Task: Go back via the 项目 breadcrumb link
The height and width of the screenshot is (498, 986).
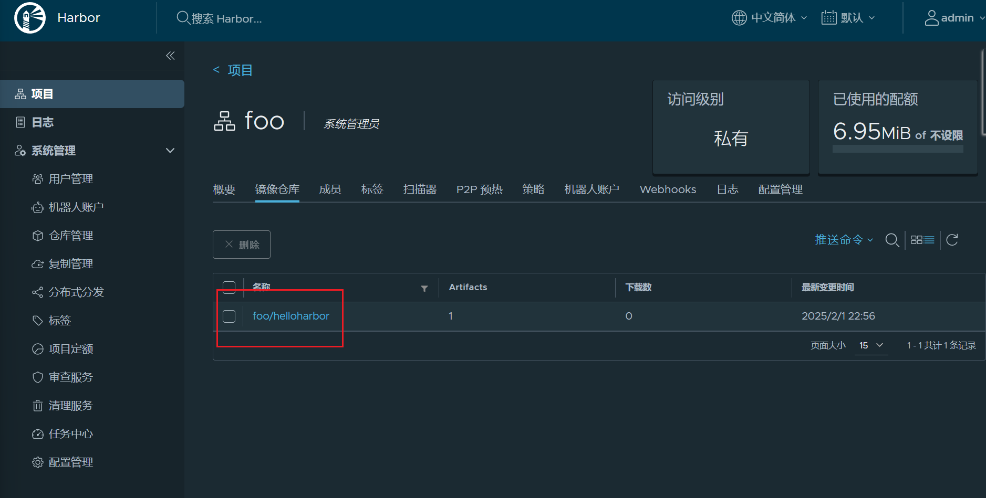Action: pyautogui.click(x=240, y=70)
